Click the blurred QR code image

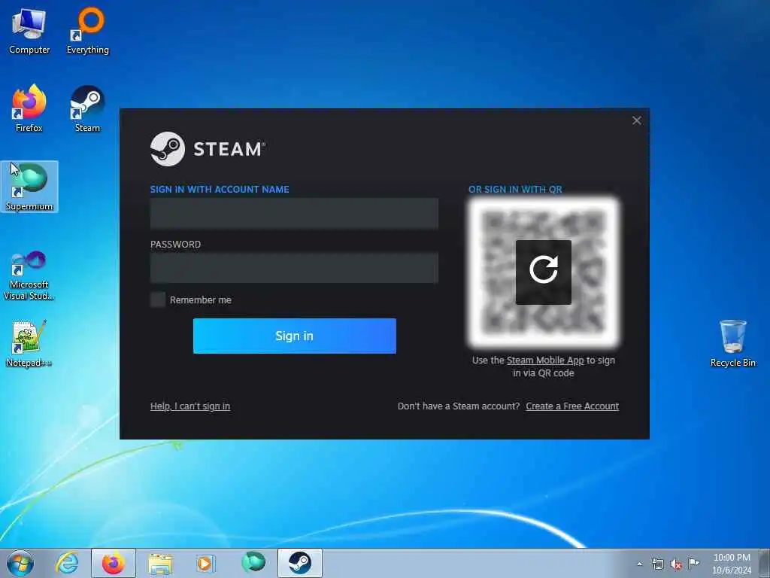click(x=543, y=272)
